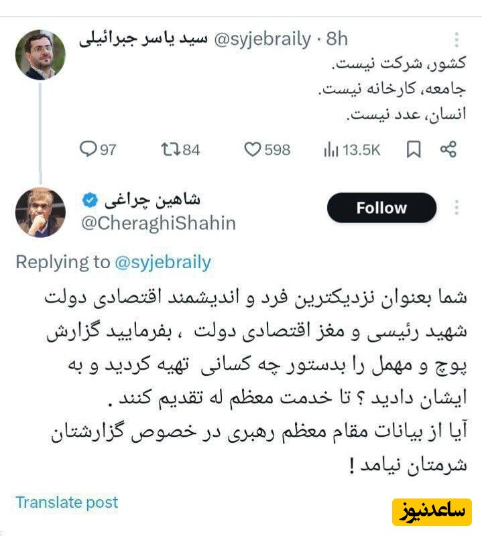482x536 pixels.
Task: Click the blue verified badge
Action: pos(89,200)
